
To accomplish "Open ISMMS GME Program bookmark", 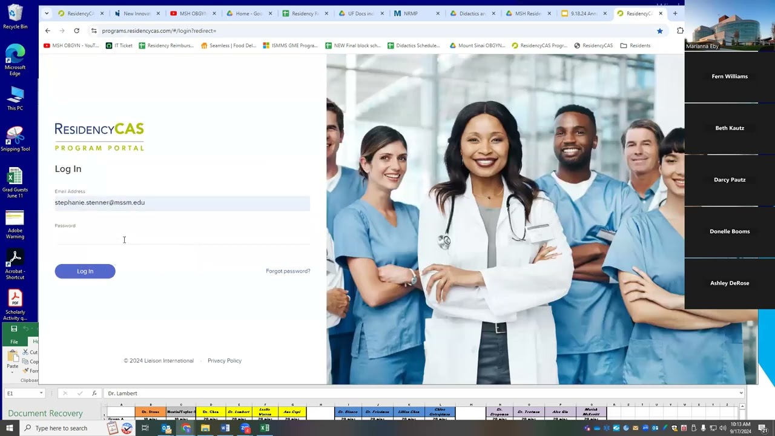I will (291, 45).
